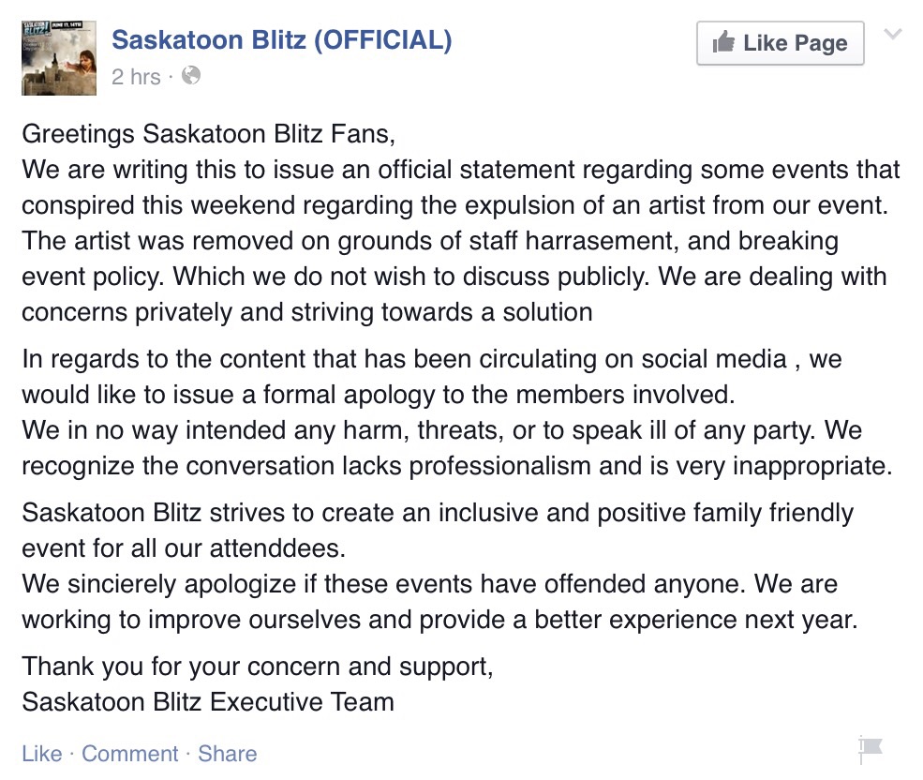Image resolution: width=923 pixels, height=780 pixels.
Task: Click 'recognize the conversation lacks professionalism' line
Action: pyautogui.click(x=457, y=466)
